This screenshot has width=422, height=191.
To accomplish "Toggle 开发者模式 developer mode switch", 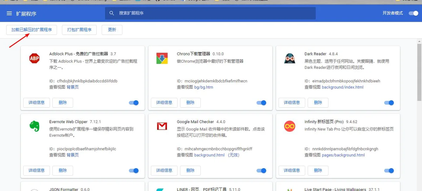I will (x=413, y=13).
